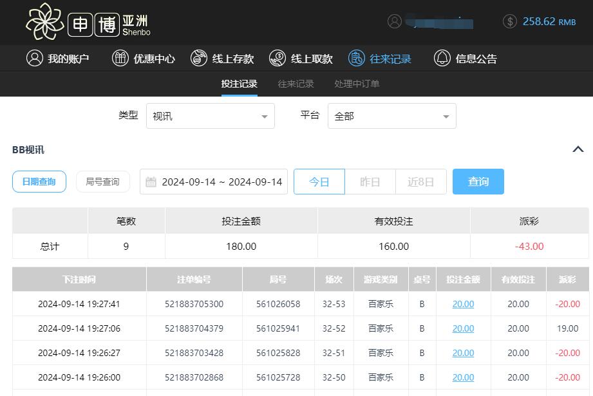Screen dimensions: 593x396
Task: Open the 信息公告 announcements bell icon
Action: [442, 58]
